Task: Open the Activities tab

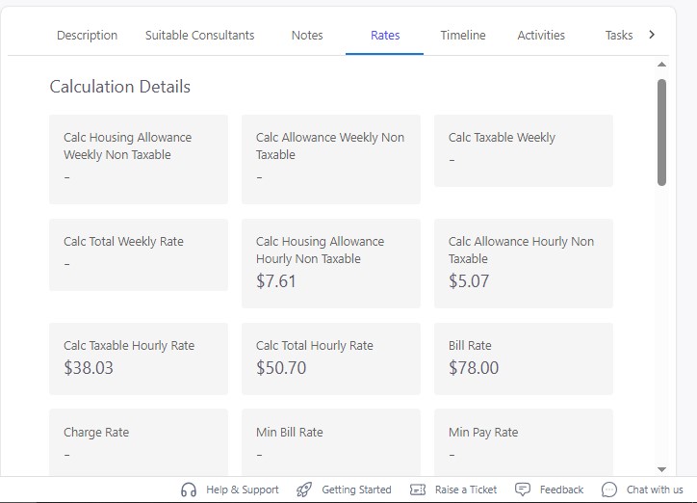Action: coord(541,36)
